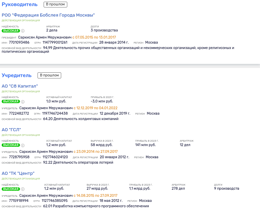Click ОГРН 1127746024120
Viewport: 260px width, 211px height.
[x=55, y=157]
